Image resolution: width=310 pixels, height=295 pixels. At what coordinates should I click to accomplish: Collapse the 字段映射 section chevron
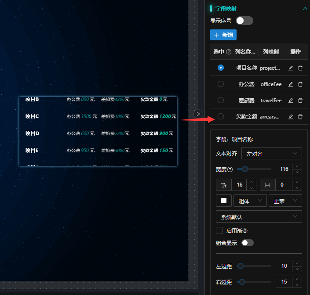coord(305,8)
